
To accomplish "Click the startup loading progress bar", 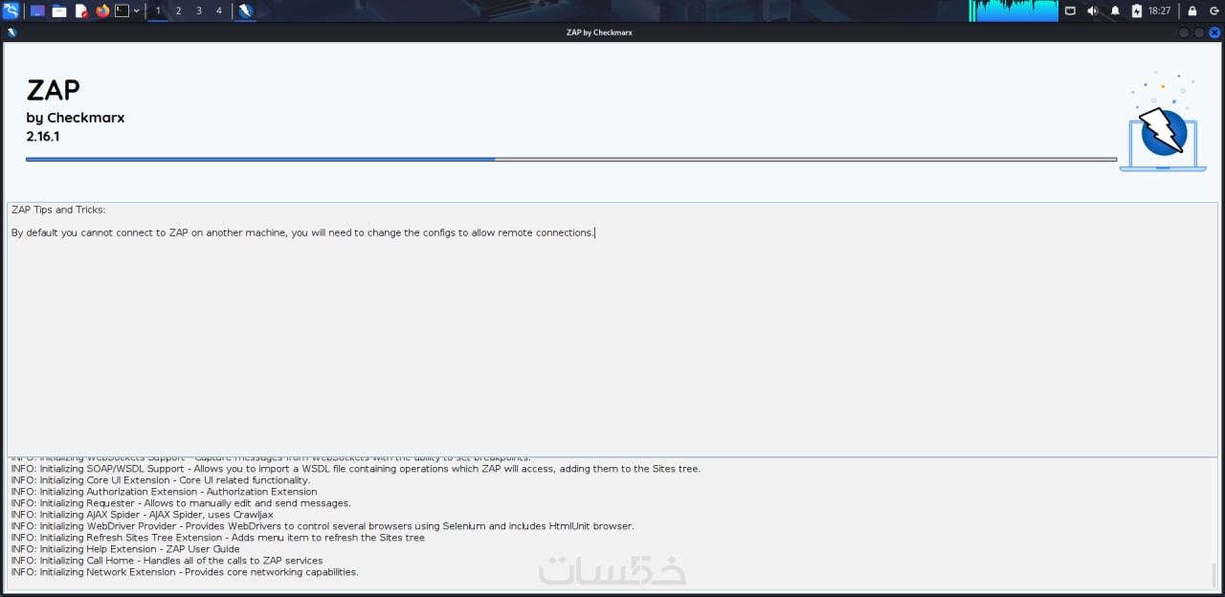I will point(571,159).
